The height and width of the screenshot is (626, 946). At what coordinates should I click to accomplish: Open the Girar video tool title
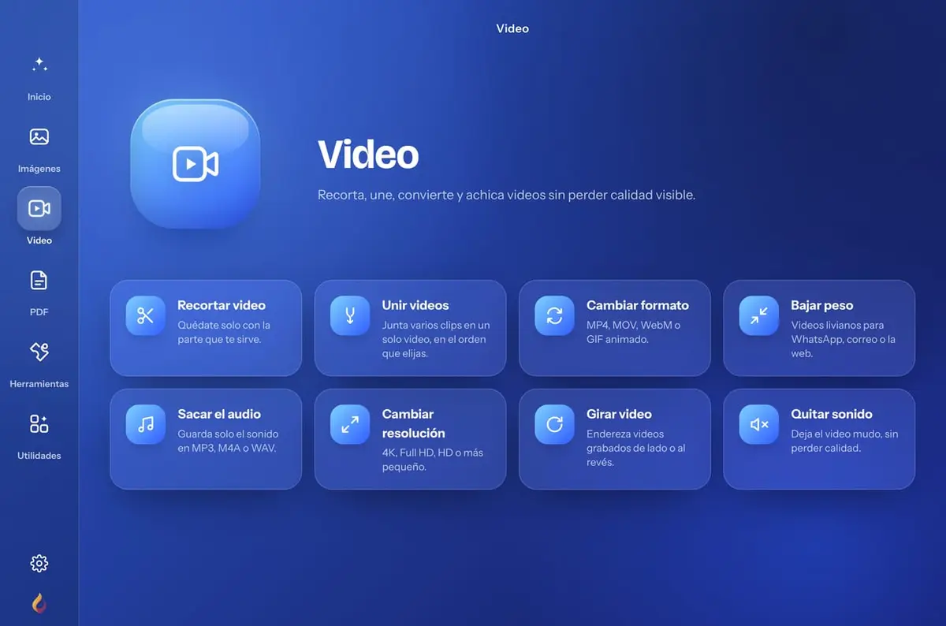click(620, 414)
